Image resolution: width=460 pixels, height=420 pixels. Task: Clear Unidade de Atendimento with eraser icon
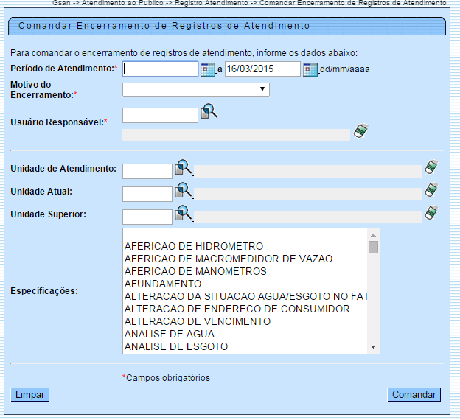pos(432,168)
